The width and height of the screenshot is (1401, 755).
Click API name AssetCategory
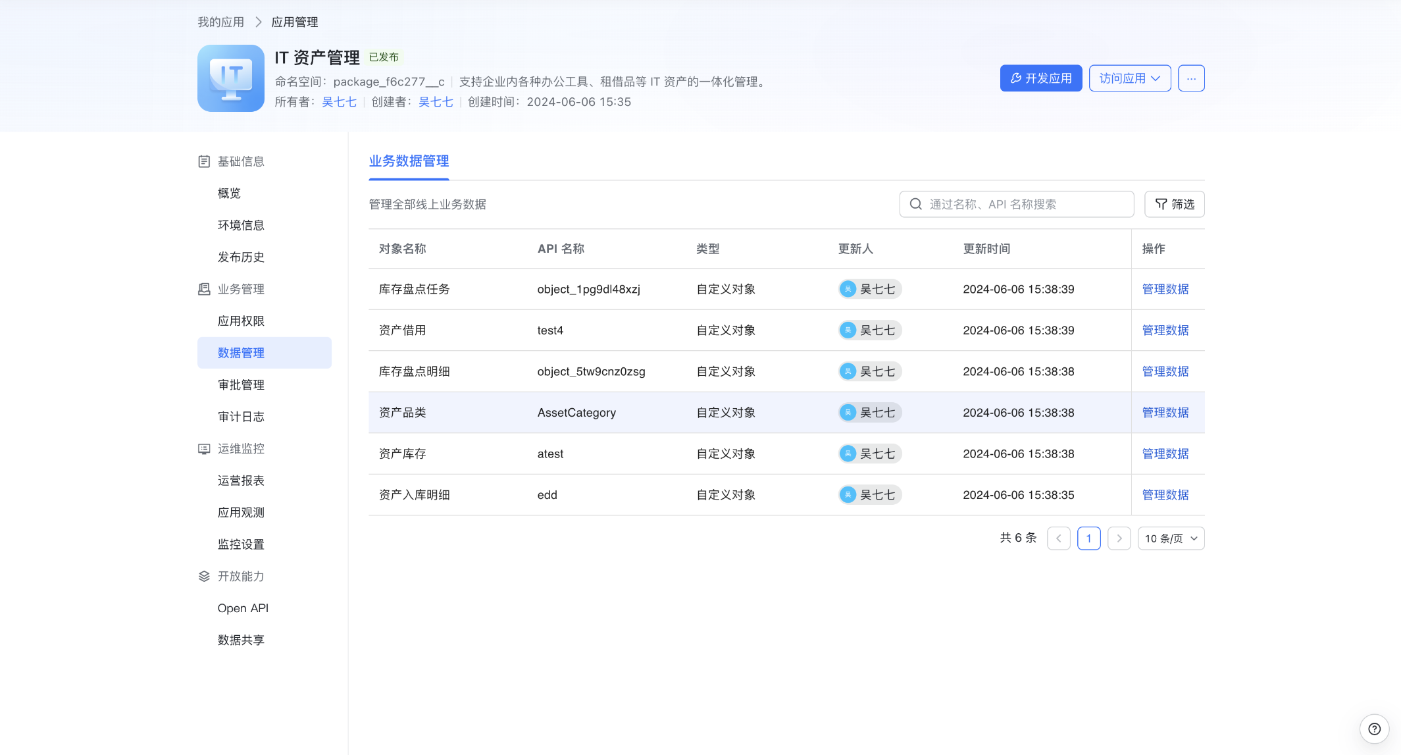[x=576, y=413]
